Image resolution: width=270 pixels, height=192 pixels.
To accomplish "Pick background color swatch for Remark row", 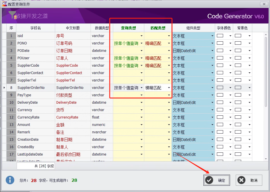I will tap(238, 132).
